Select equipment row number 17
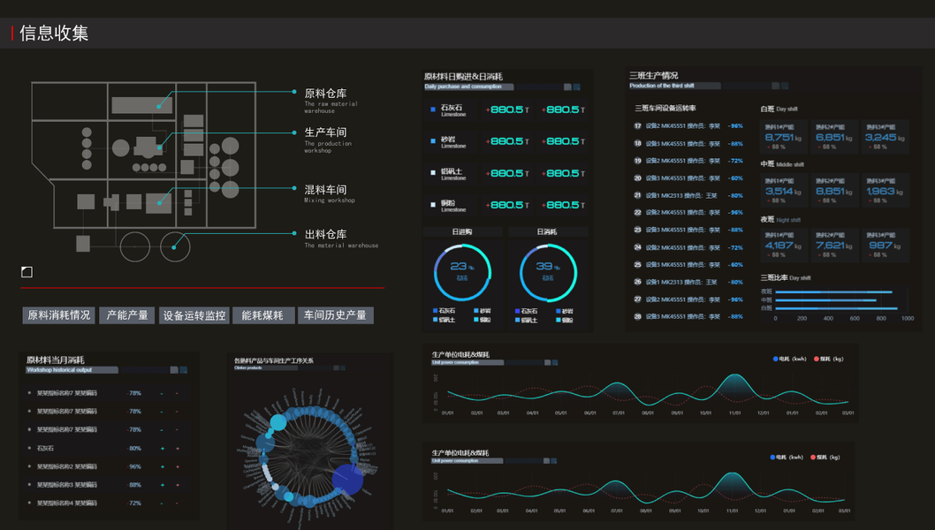This screenshot has height=530, width=935. click(688, 126)
